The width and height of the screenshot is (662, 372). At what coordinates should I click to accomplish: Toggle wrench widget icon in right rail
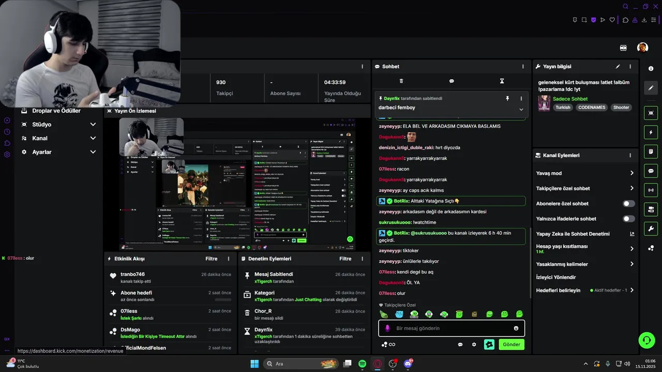(651, 228)
